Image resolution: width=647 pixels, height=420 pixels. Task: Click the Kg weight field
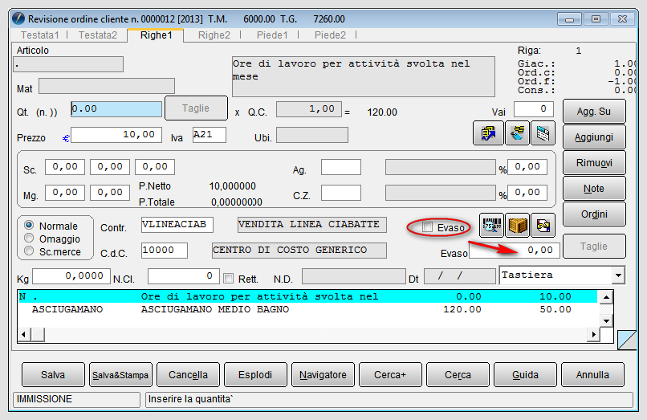71,276
